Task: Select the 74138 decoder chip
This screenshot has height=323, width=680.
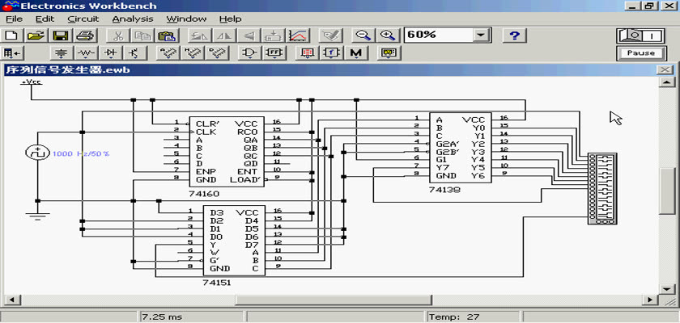Action: [x=460, y=148]
